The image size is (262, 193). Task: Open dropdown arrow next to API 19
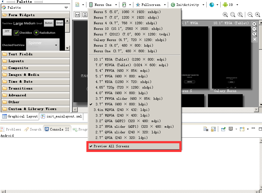click(x=237, y=5)
